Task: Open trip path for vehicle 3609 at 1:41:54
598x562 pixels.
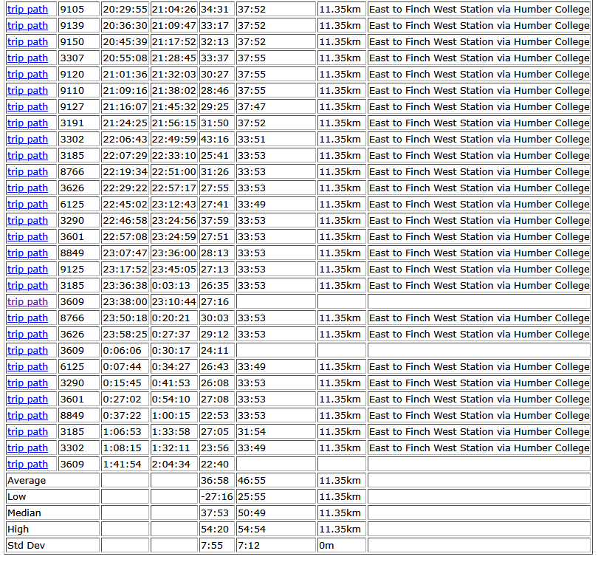Action: pos(27,465)
